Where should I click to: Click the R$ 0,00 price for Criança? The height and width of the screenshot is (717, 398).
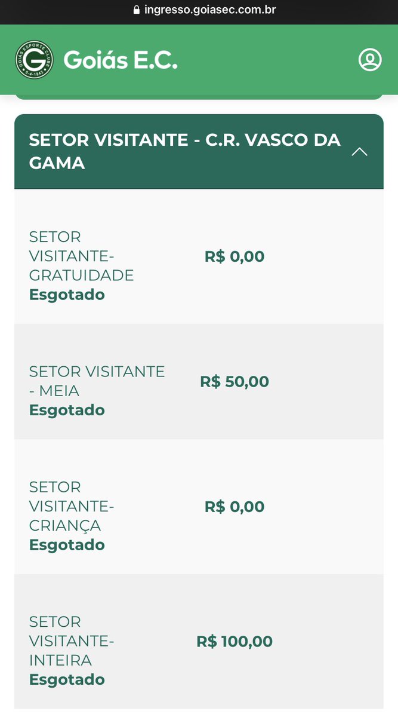(x=235, y=507)
